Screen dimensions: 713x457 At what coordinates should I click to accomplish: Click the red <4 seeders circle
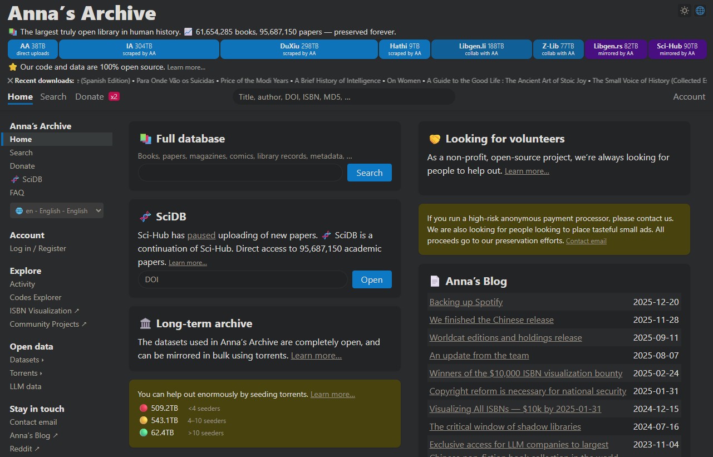click(144, 408)
